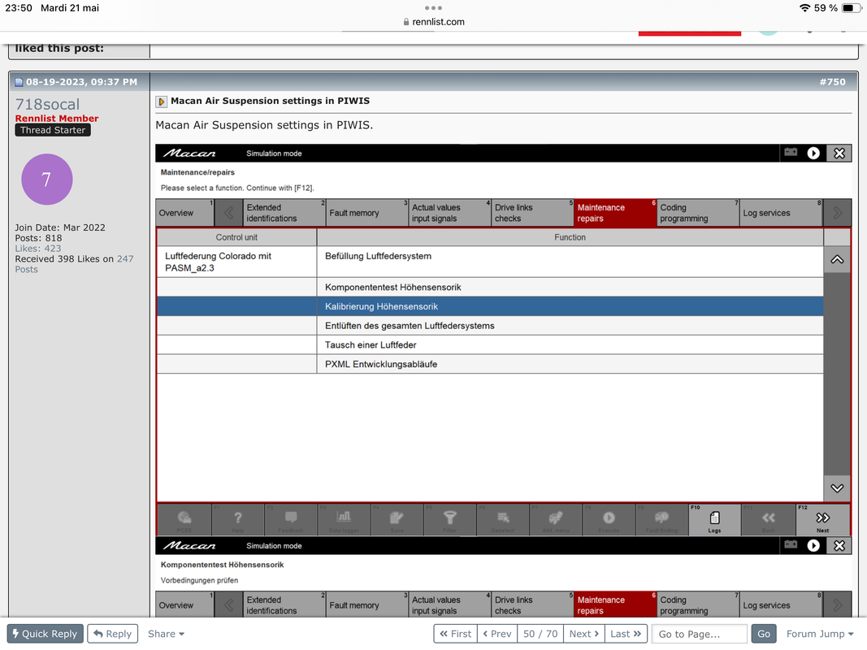Viewport: 867px width, 650px height.
Task: Select Entlüften des gesamten Luftfedersystems row
Action: pos(490,326)
